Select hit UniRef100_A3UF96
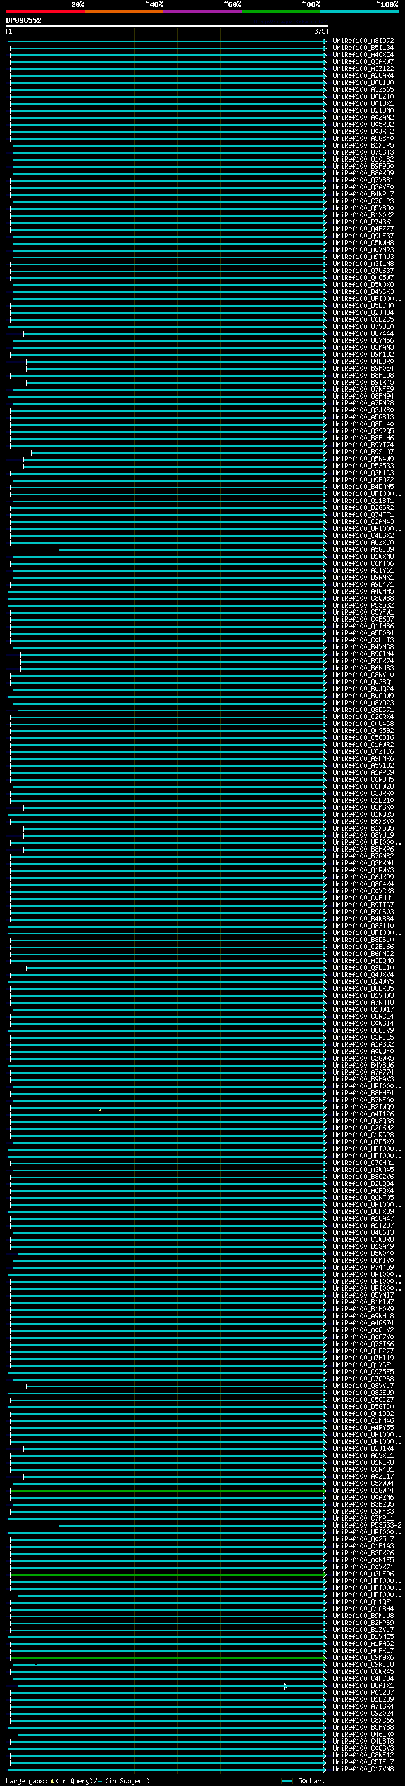Image resolution: width=405 pixels, height=1786 pixels. click(363, 1574)
